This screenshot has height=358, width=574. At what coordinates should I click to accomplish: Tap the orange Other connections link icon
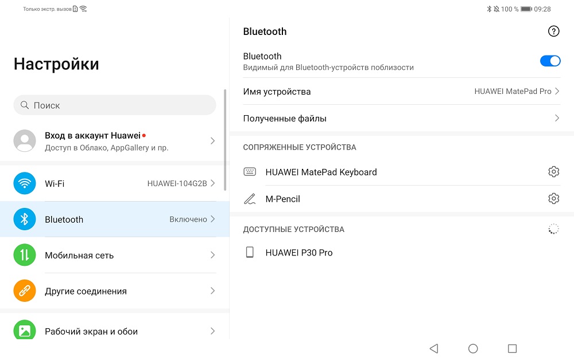coord(25,290)
